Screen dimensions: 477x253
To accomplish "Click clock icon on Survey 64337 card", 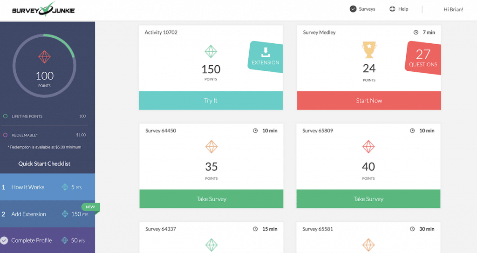I will [x=255, y=229].
